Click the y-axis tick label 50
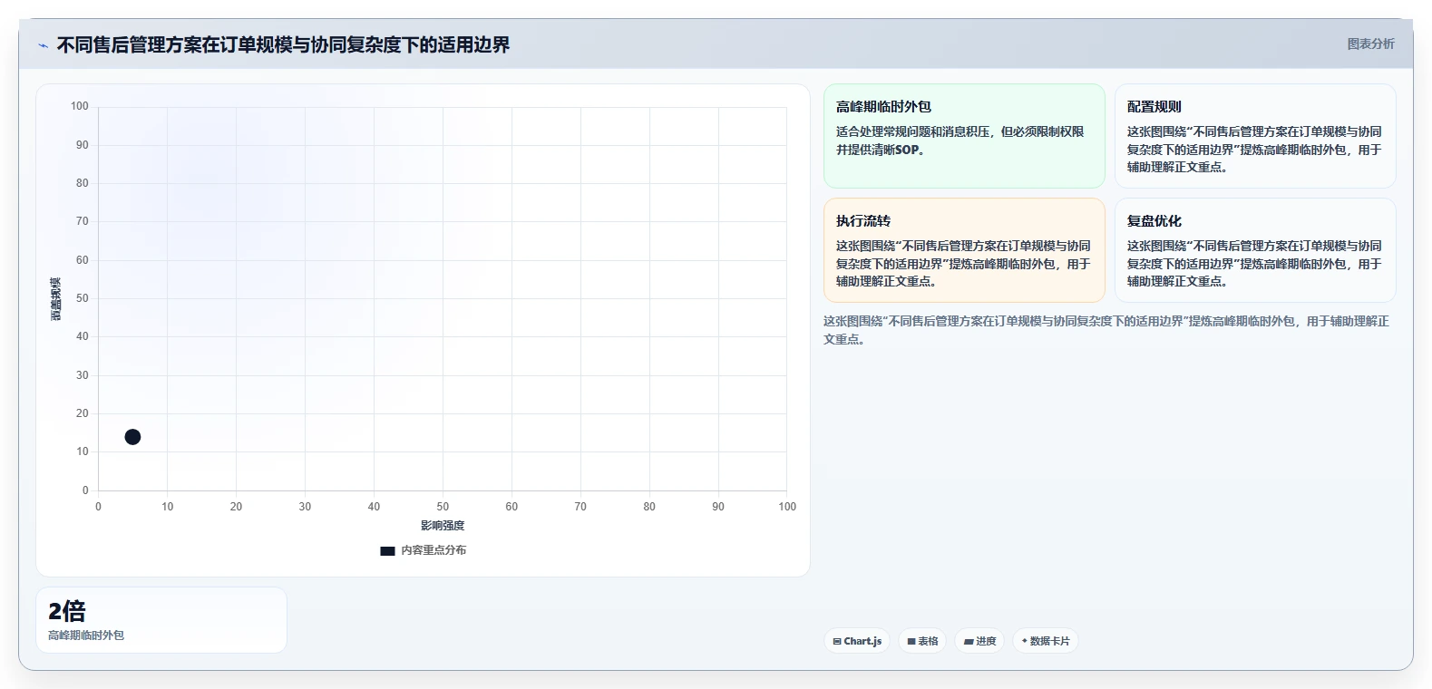The width and height of the screenshot is (1432, 689). click(83, 298)
